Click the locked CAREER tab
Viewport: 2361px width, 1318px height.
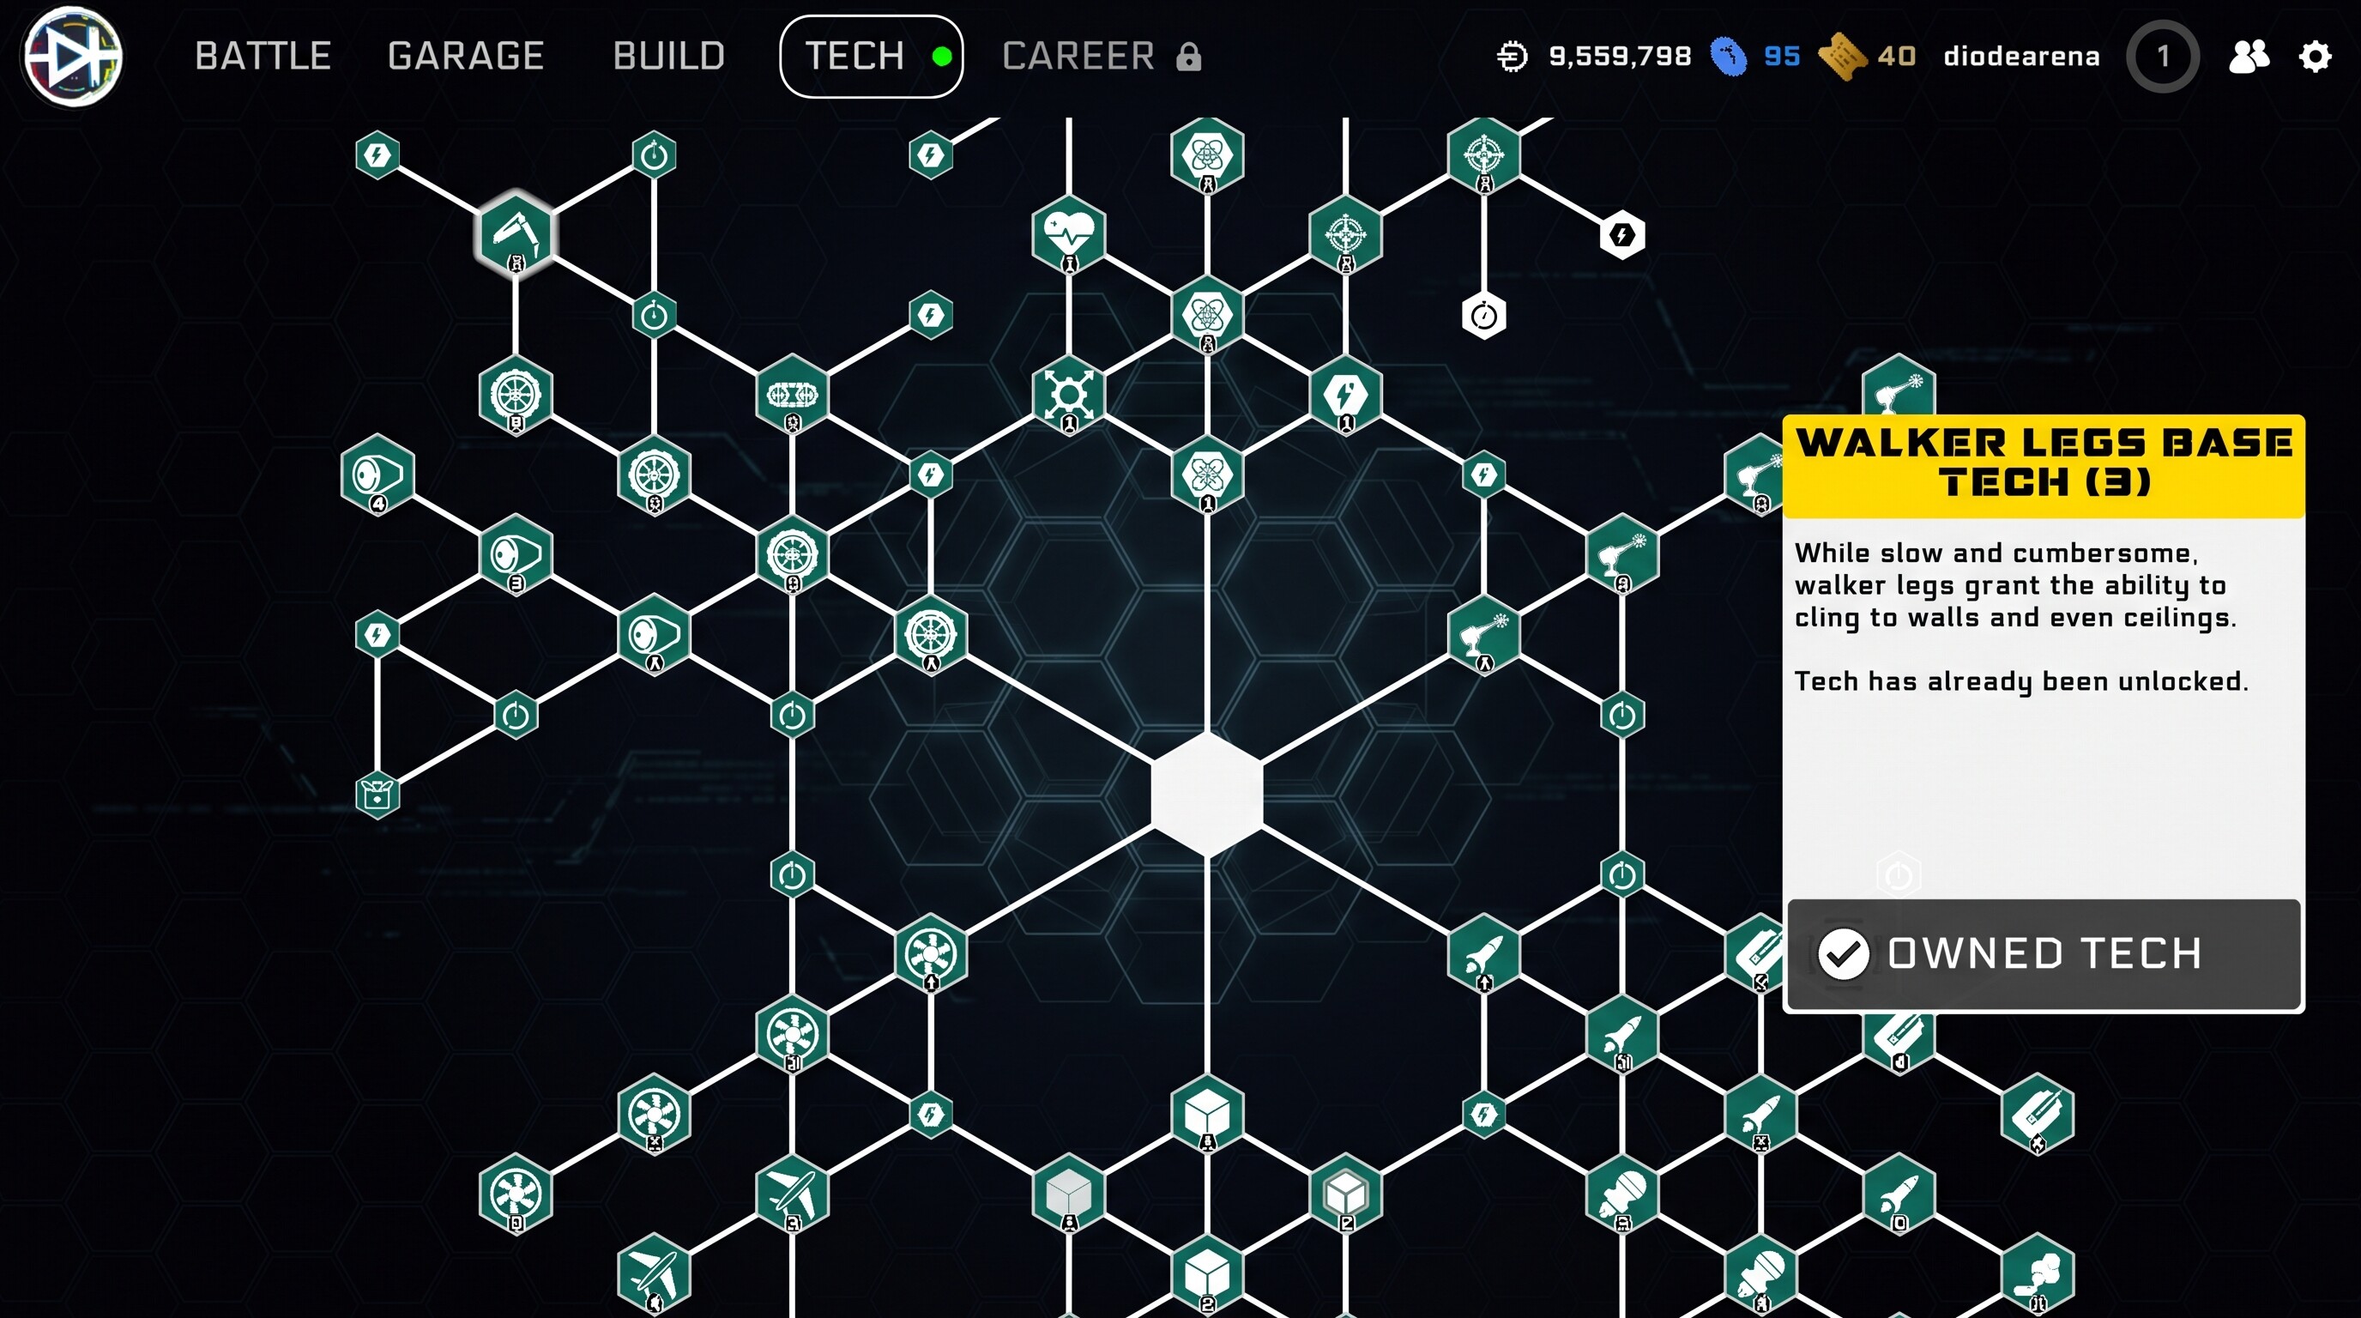tap(1101, 57)
